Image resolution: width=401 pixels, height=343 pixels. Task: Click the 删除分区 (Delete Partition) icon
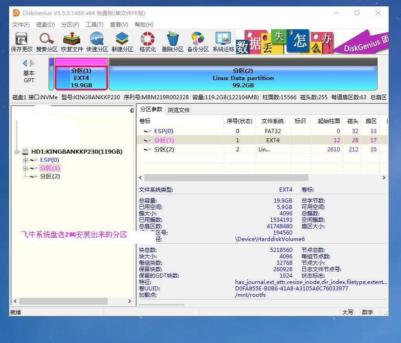click(x=172, y=42)
